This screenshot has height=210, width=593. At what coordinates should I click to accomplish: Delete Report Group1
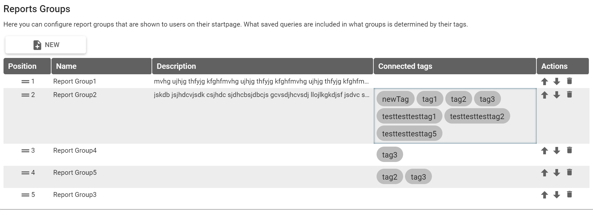pyautogui.click(x=569, y=81)
